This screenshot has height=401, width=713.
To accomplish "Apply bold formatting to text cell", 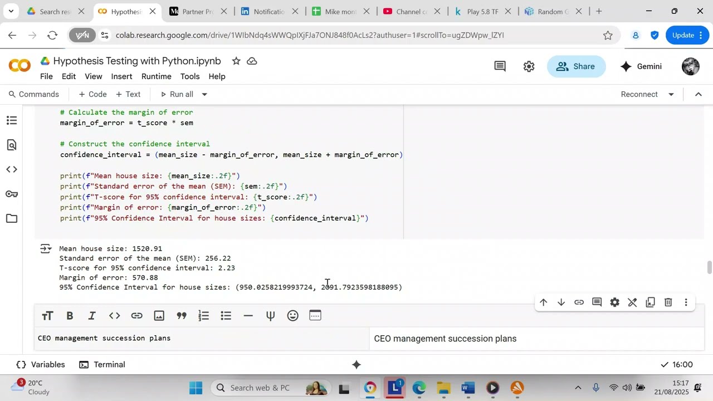I will coord(70,316).
